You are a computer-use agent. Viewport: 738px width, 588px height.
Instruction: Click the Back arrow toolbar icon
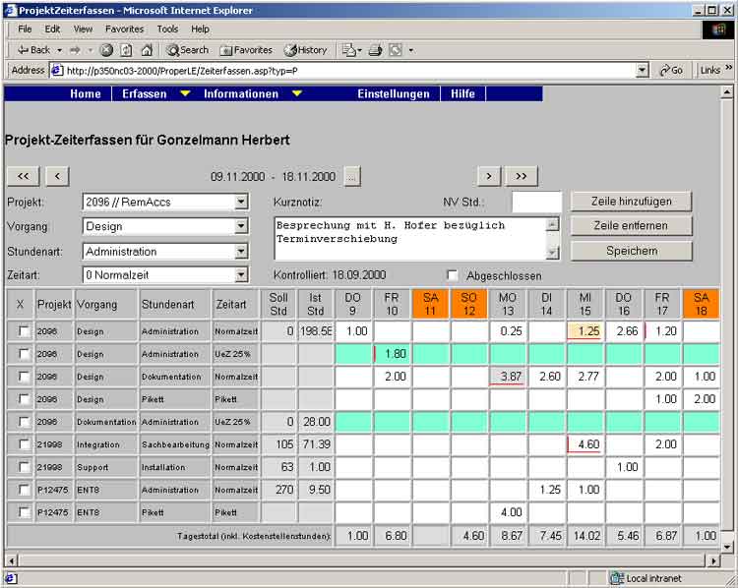point(23,50)
